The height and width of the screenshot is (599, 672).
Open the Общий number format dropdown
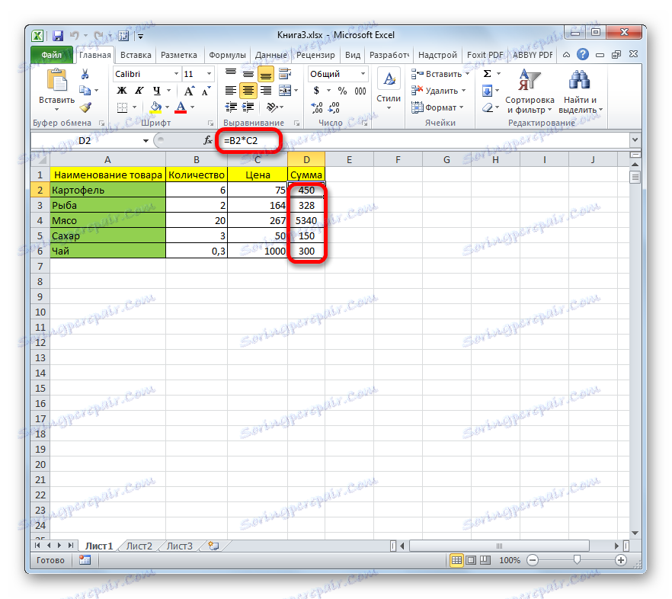click(x=363, y=74)
